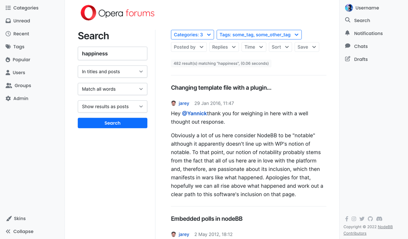Image resolution: width=408 pixels, height=239 pixels.
Task: Click the Notifications bell icon
Action: pos(347,33)
